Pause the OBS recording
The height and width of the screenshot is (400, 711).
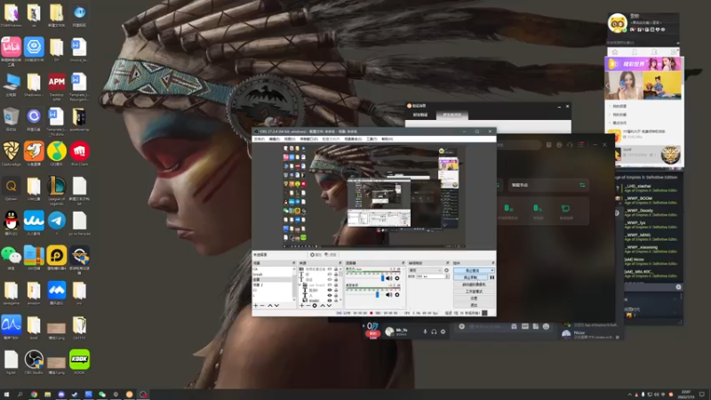click(492, 277)
